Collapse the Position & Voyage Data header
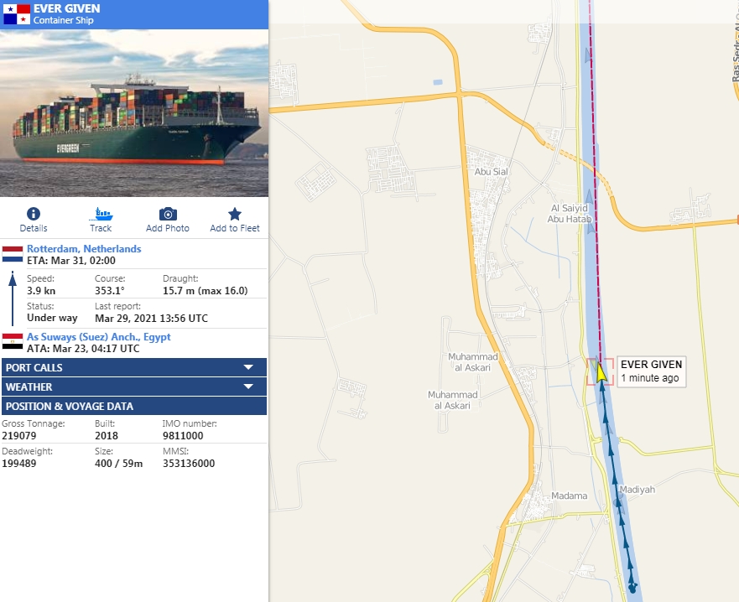Viewport: 739px width, 602px height. 134,407
